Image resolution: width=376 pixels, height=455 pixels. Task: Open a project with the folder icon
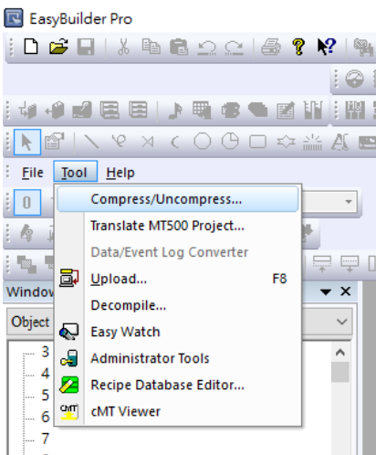[58, 47]
